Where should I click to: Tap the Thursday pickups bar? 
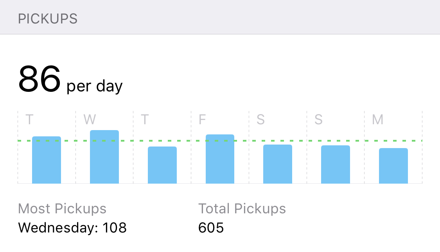coord(162,165)
